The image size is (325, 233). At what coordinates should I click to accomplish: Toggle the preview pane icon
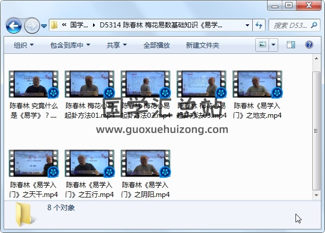291,45
